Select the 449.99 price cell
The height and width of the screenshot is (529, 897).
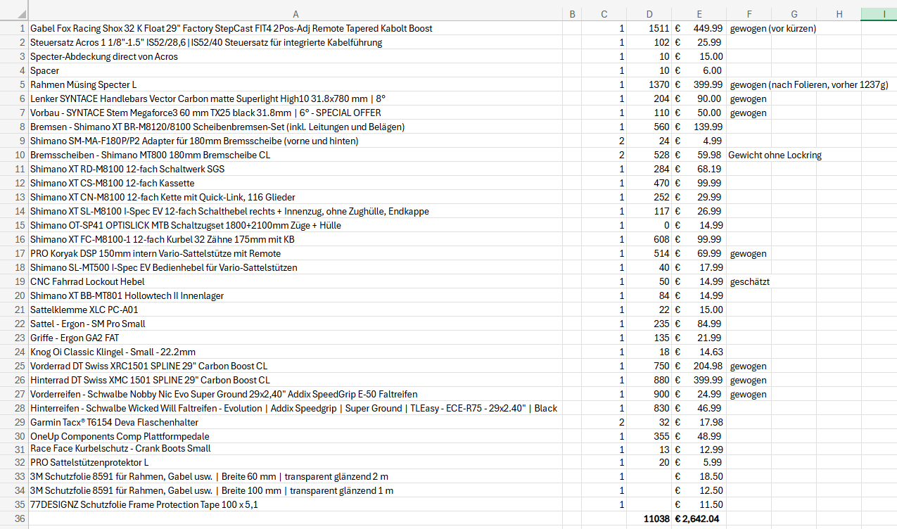pos(699,28)
